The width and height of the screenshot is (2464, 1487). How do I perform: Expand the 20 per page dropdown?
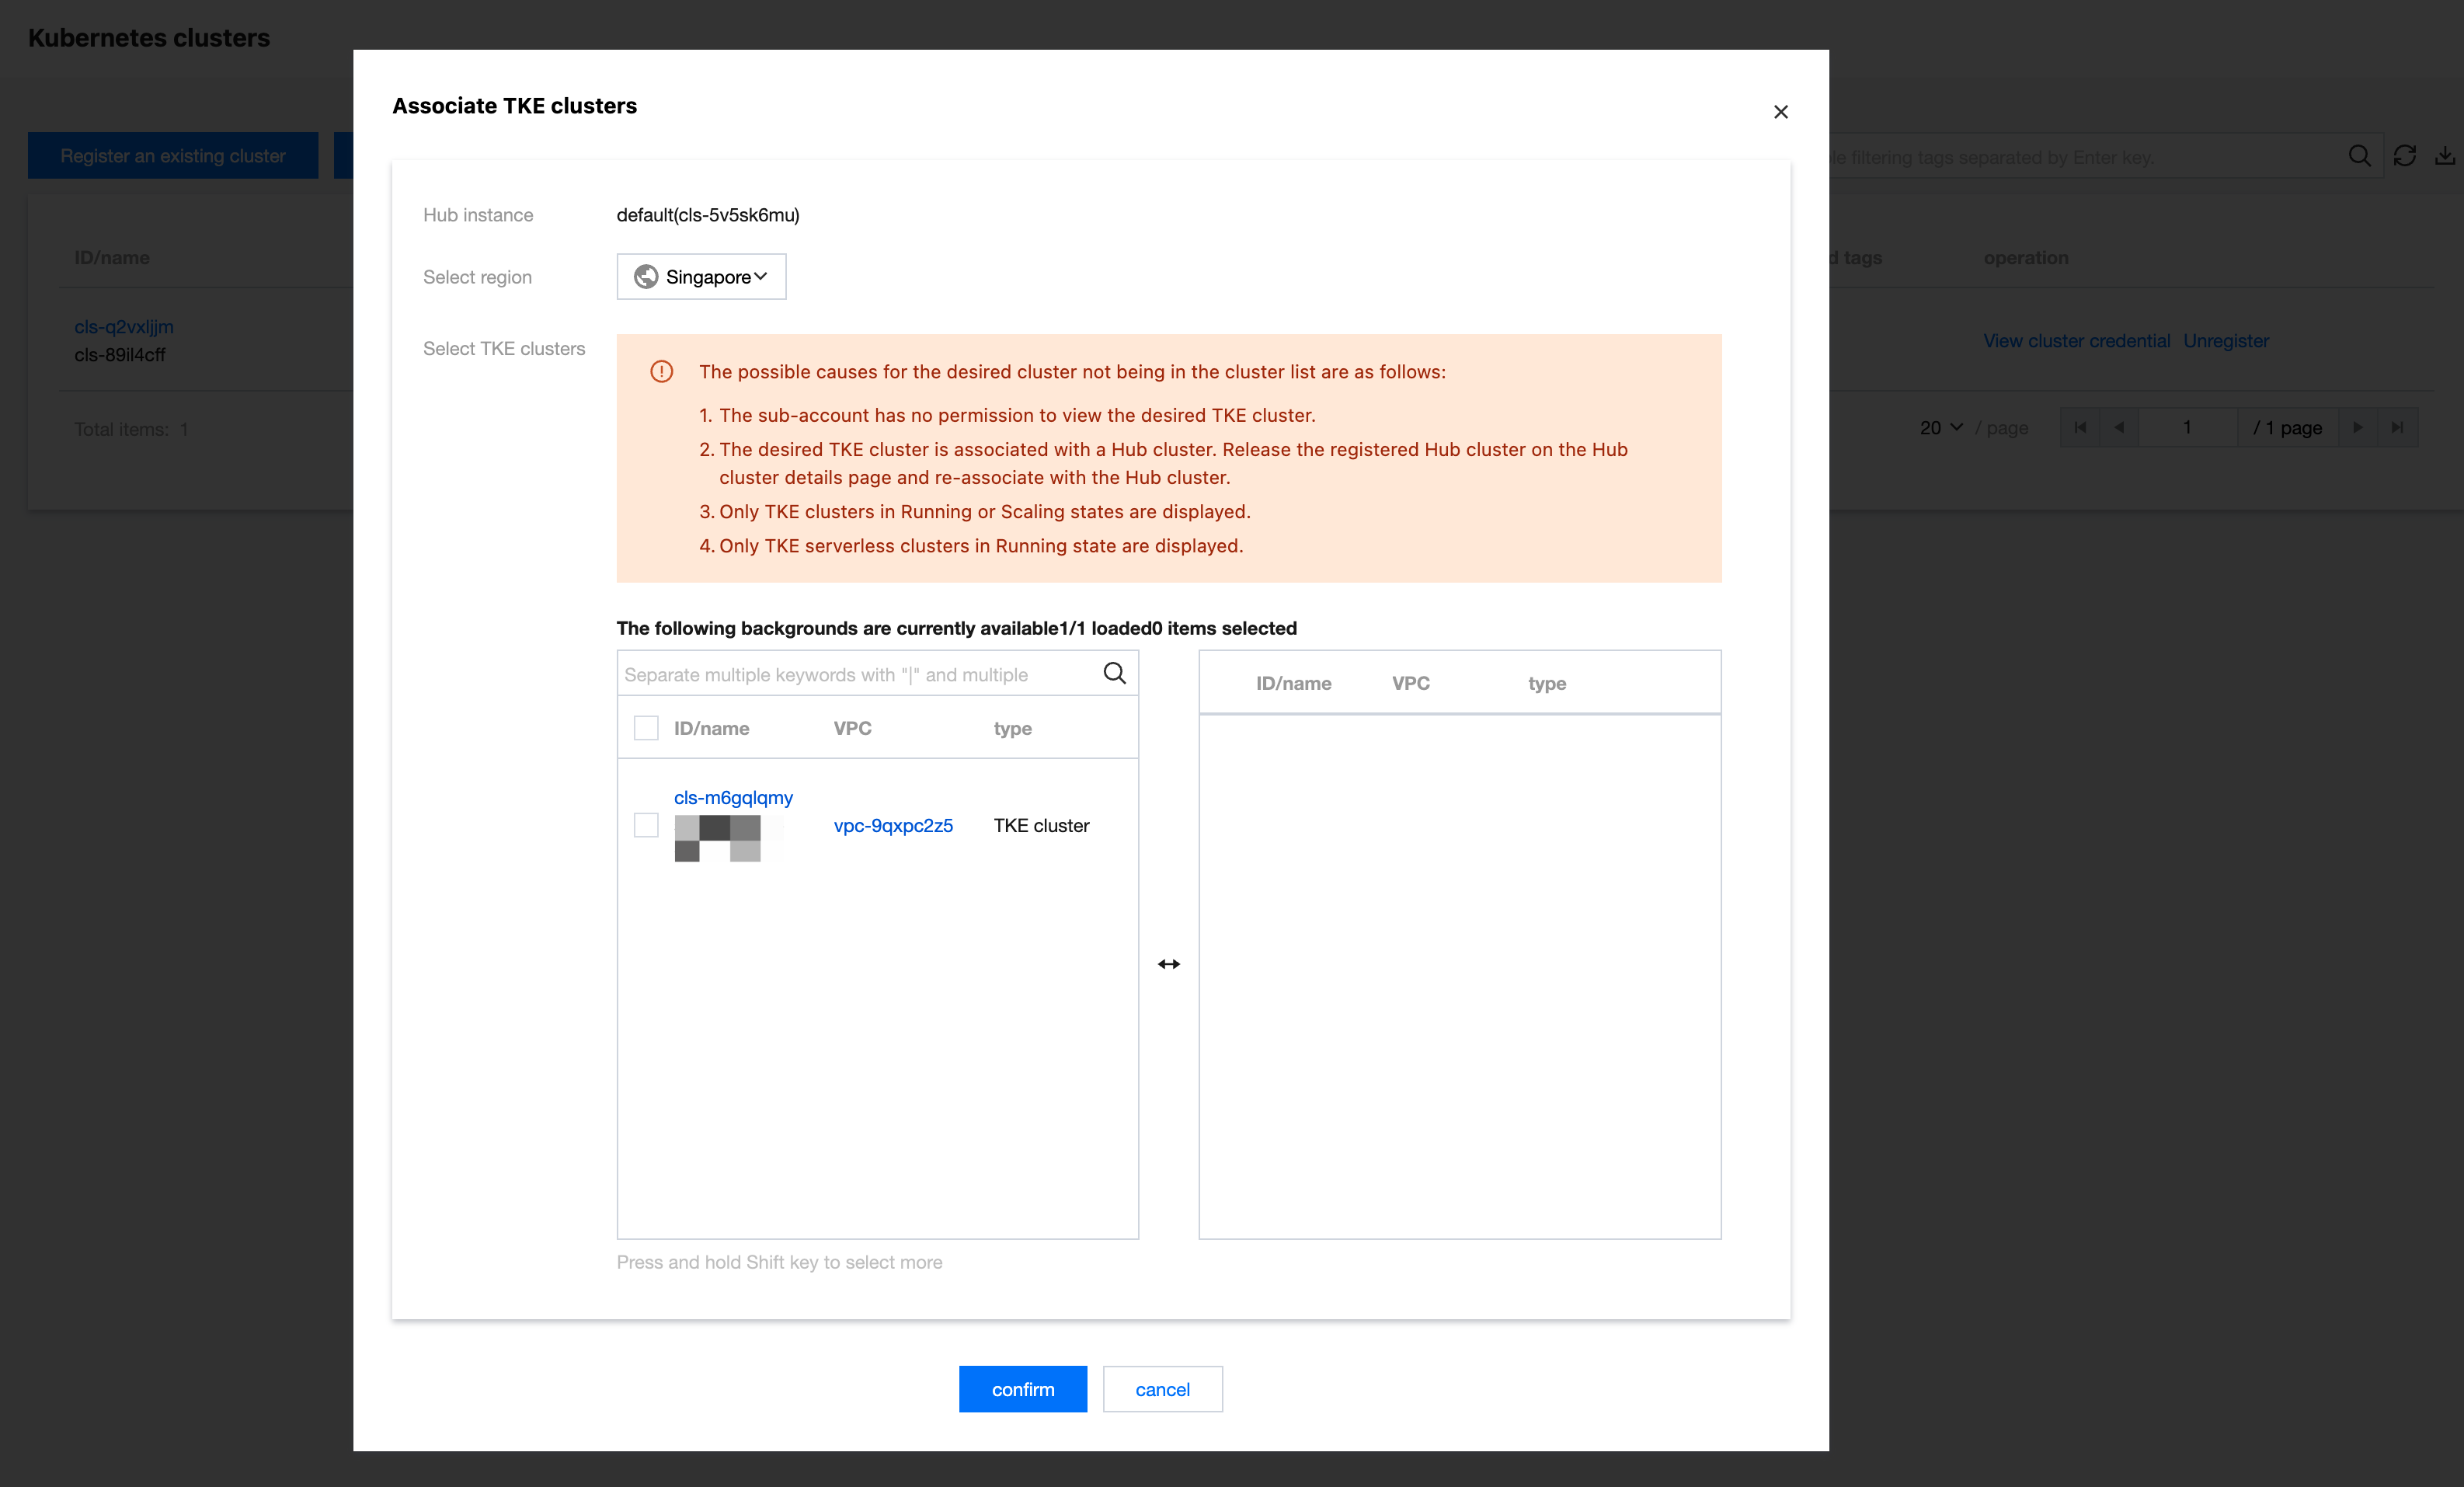click(x=1940, y=428)
